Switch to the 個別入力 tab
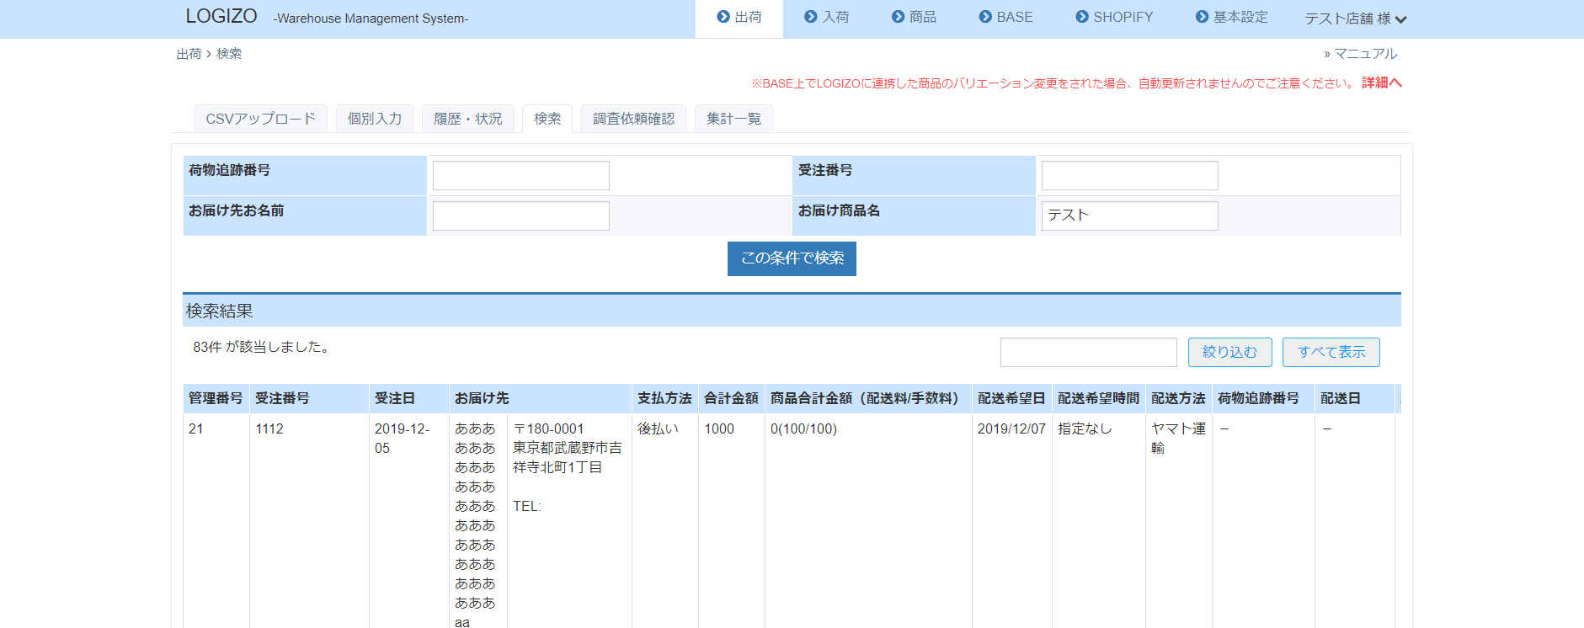Viewport: 1584px width, 628px height. click(375, 119)
